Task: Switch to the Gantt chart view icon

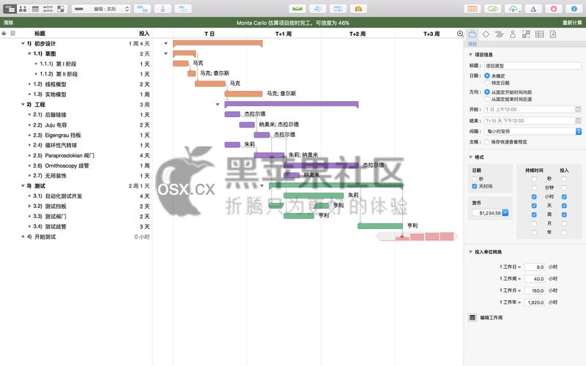Action: pyautogui.click(x=10, y=9)
